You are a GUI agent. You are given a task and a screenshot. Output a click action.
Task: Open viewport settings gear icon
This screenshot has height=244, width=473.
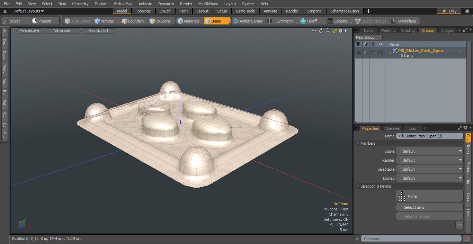(x=340, y=31)
